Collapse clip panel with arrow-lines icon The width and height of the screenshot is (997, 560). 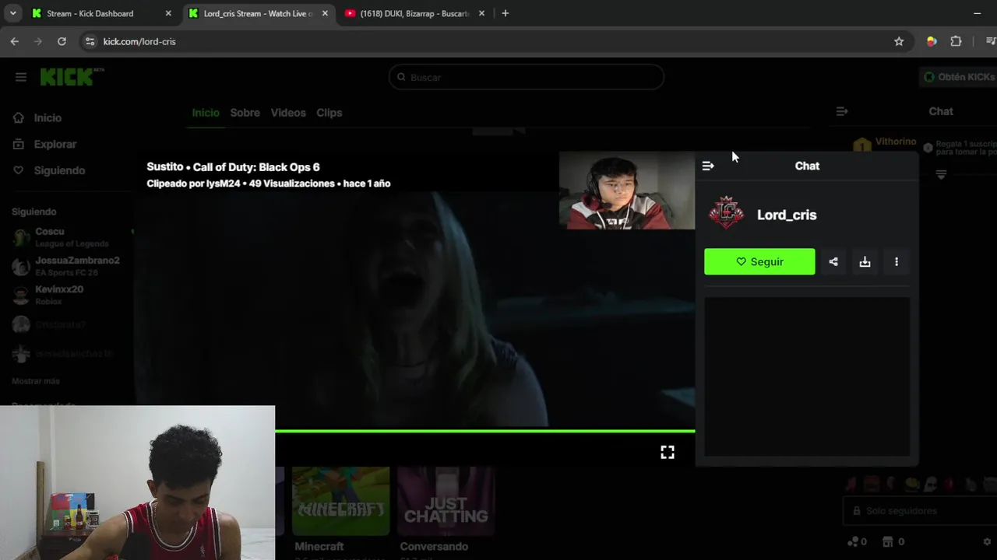[x=708, y=166]
